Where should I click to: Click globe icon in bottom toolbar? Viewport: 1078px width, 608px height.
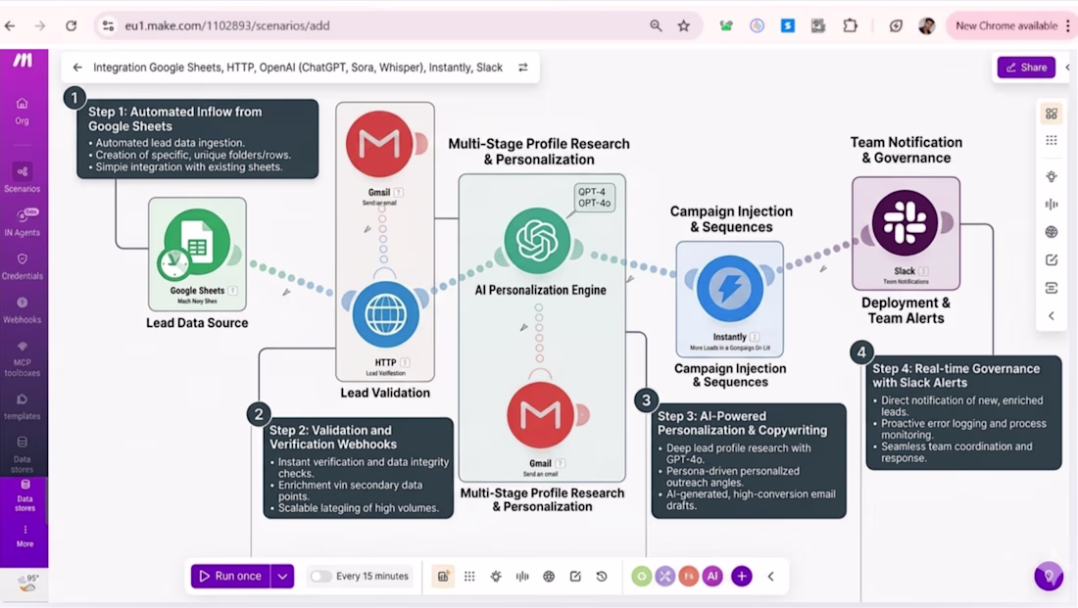(549, 577)
